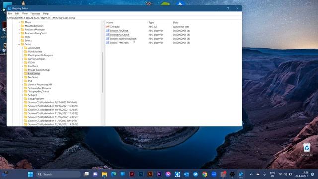This screenshot has width=318, height=179.
Task: Expand the FirstBoot key
Action: pos(22,66)
